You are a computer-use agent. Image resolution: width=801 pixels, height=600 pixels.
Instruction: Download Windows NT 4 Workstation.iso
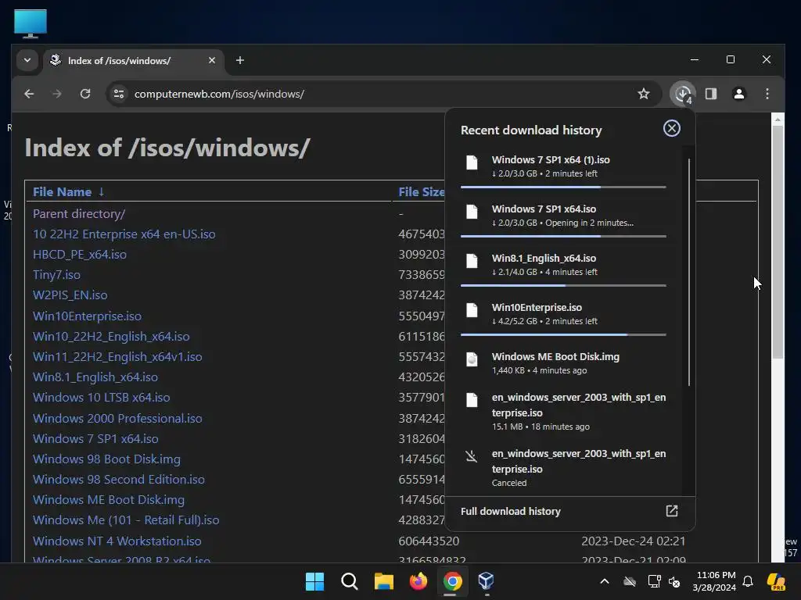click(x=117, y=541)
